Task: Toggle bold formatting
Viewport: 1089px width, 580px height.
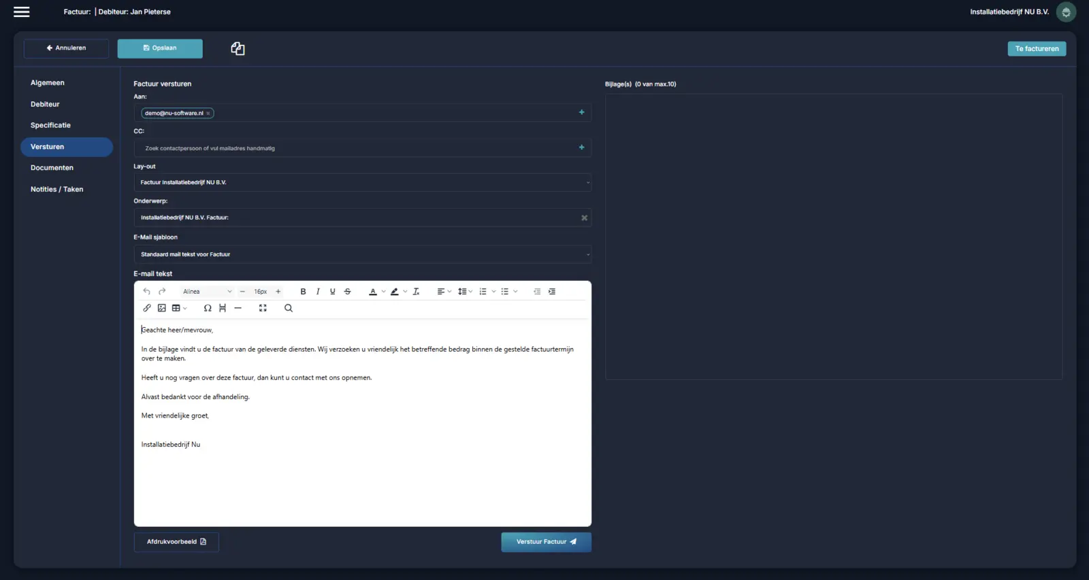Action: [303, 292]
